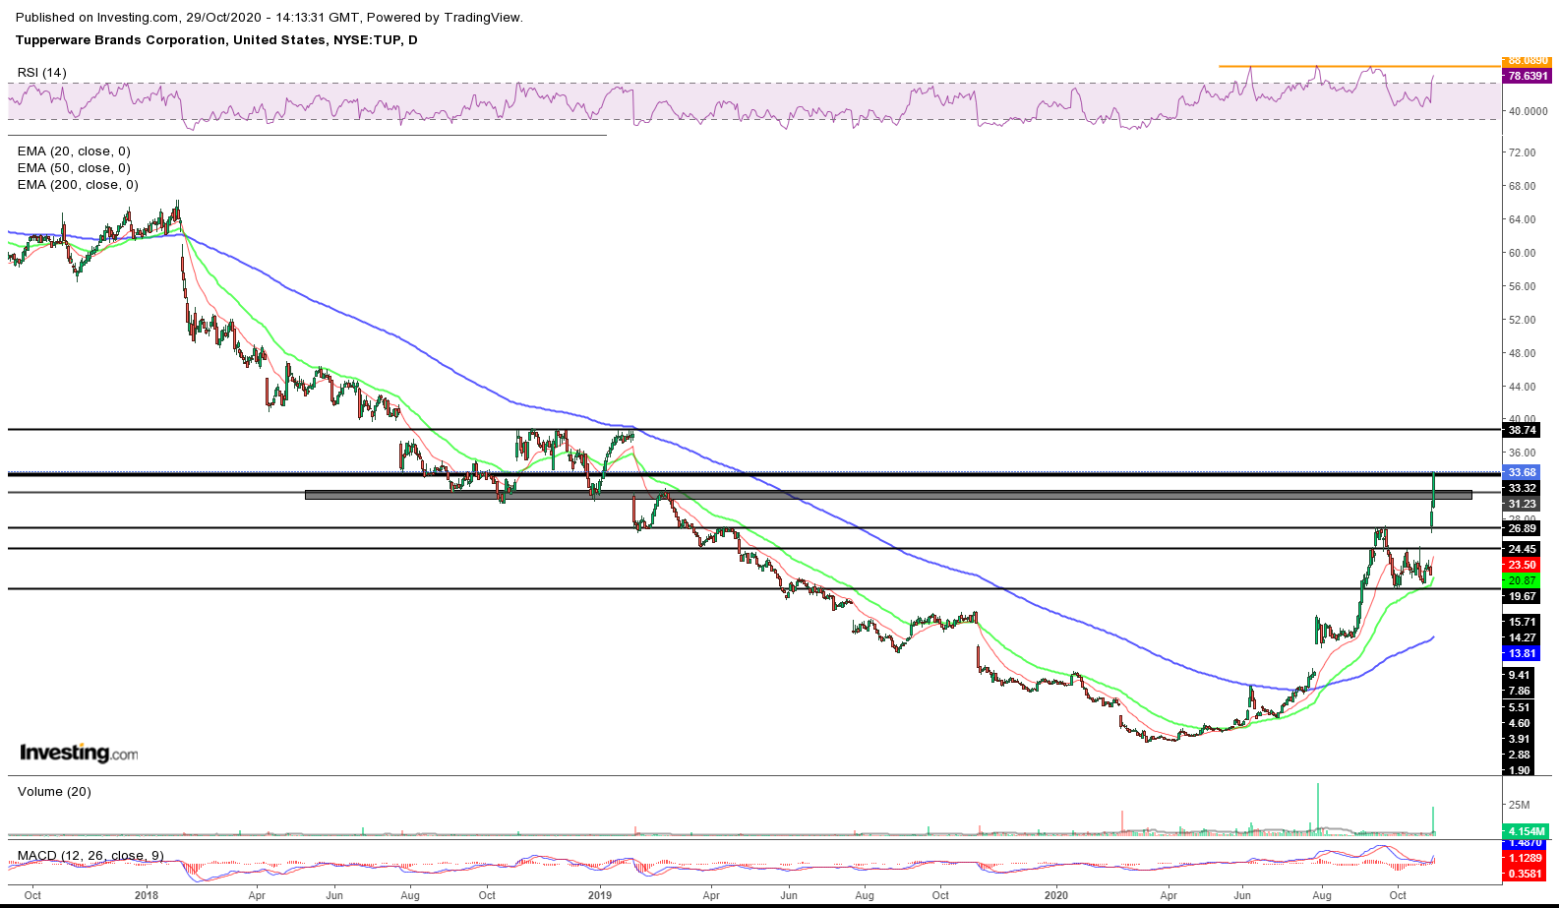The width and height of the screenshot is (1559, 908).
Task: Click the gray horizontal resistance zone rectangle
Action: 888,495
